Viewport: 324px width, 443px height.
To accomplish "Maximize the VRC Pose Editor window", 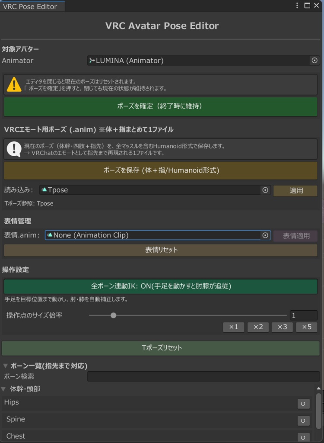I will [307, 6].
